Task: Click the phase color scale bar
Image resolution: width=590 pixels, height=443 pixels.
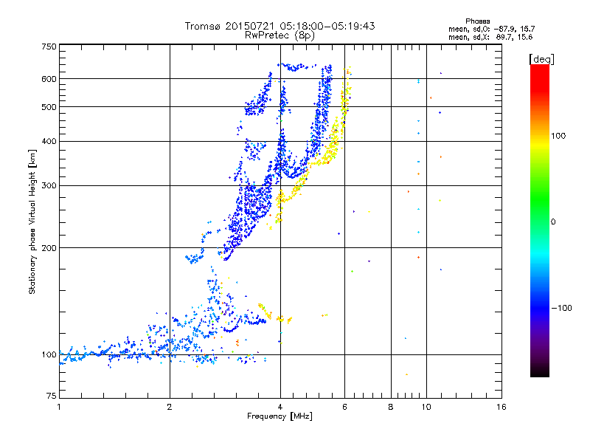Action: 540,220
